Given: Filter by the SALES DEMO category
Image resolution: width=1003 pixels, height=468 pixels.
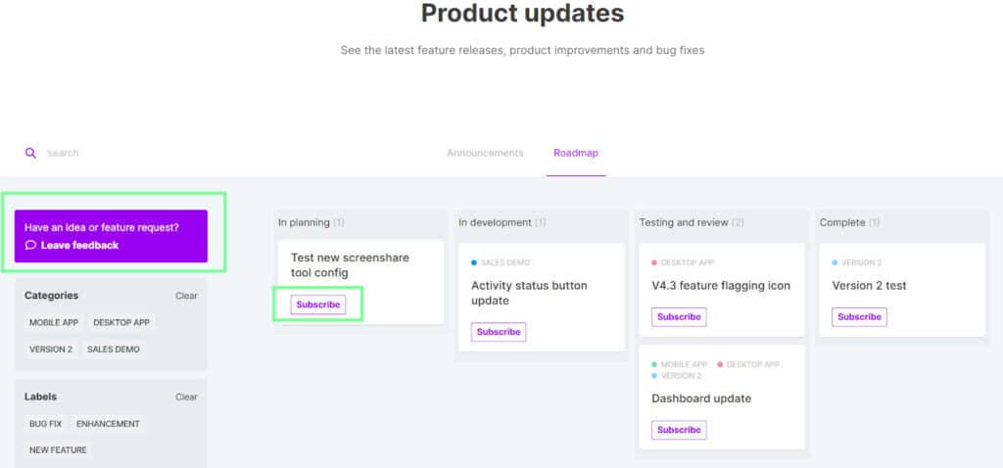Looking at the screenshot, I should tap(114, 349).
